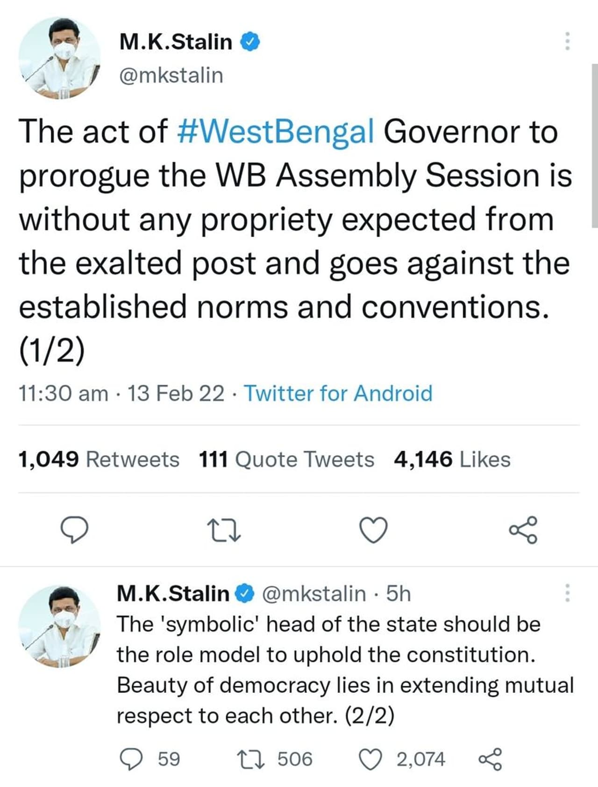
Task: Click the @mkstalin handle under name
Action: tap(171, 75)
